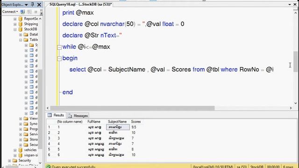This screenshot has width=299, height=168.
Task: Switch to the Messages tab
Action: pyautogui.click(x=78, y=116)
